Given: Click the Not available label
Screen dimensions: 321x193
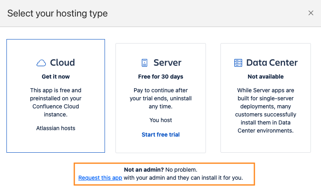Looking at the screenshot, I should point(266,77).
